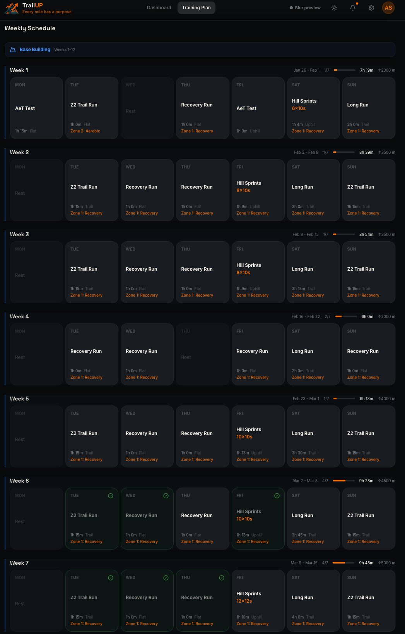
Task: Click Week 7 Thursday completed checkmark
Action: tap(222, 578)
